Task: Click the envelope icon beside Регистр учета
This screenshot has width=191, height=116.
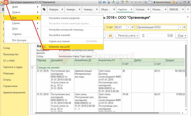Action: [x=110, y=36]
